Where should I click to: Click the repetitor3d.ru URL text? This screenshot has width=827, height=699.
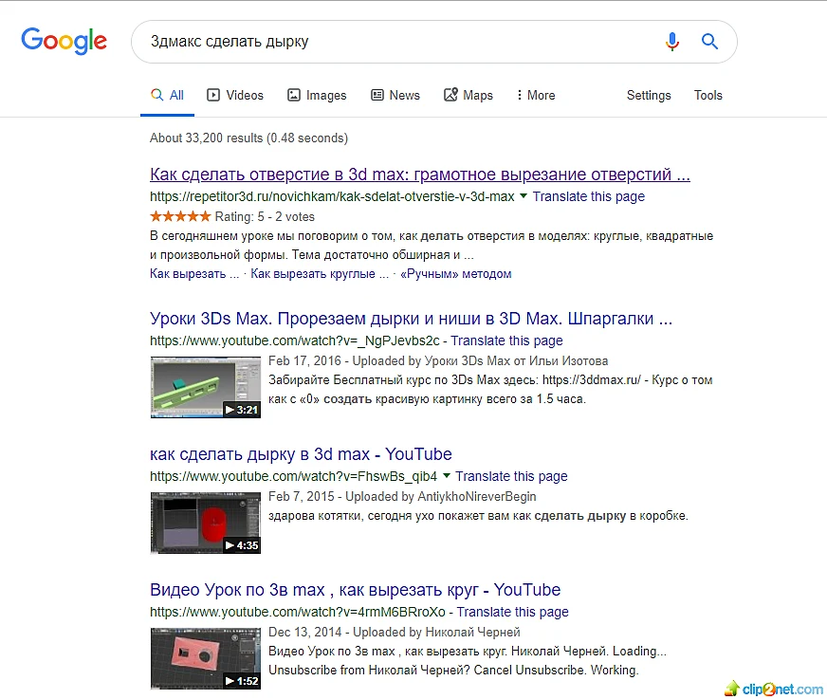332,196
